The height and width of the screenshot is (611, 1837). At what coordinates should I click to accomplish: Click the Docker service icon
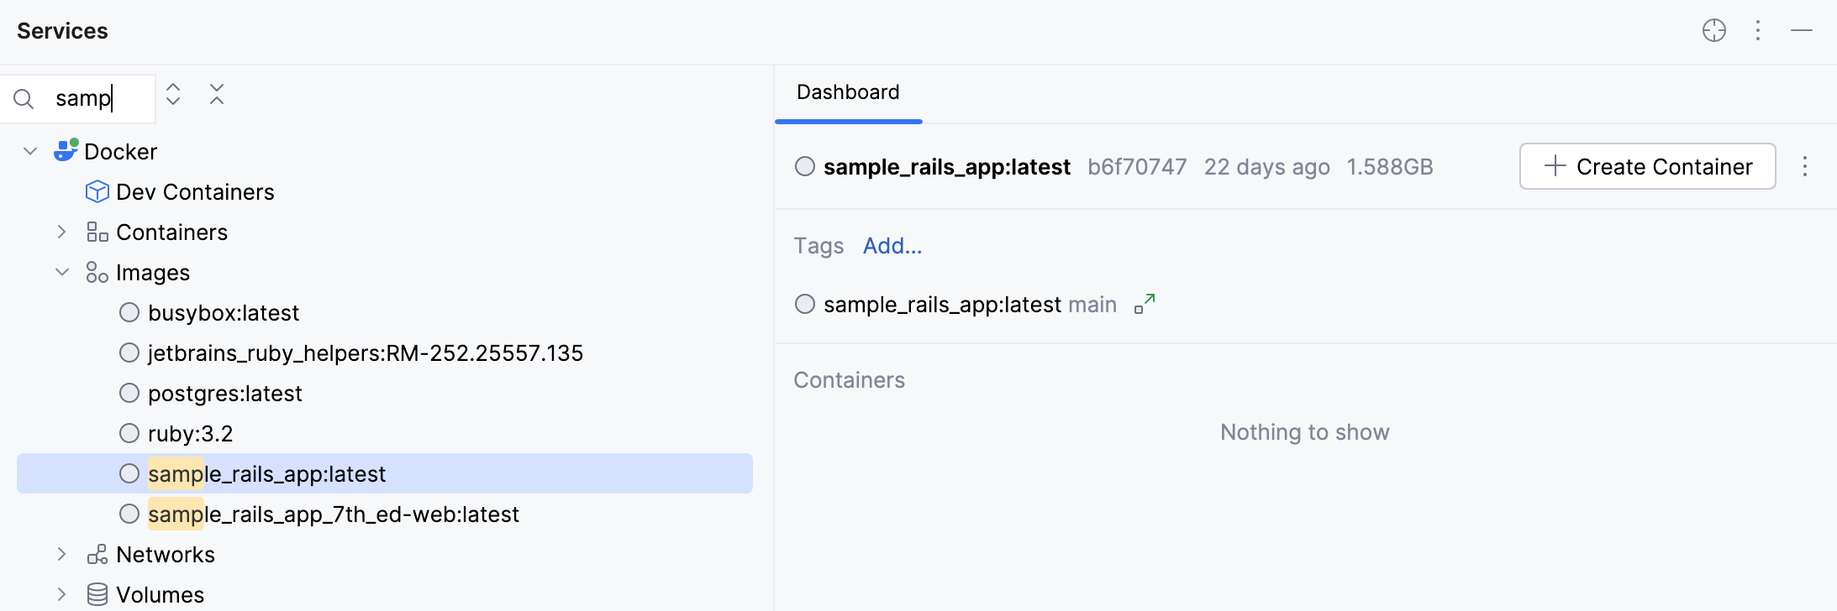coord(66,150)
